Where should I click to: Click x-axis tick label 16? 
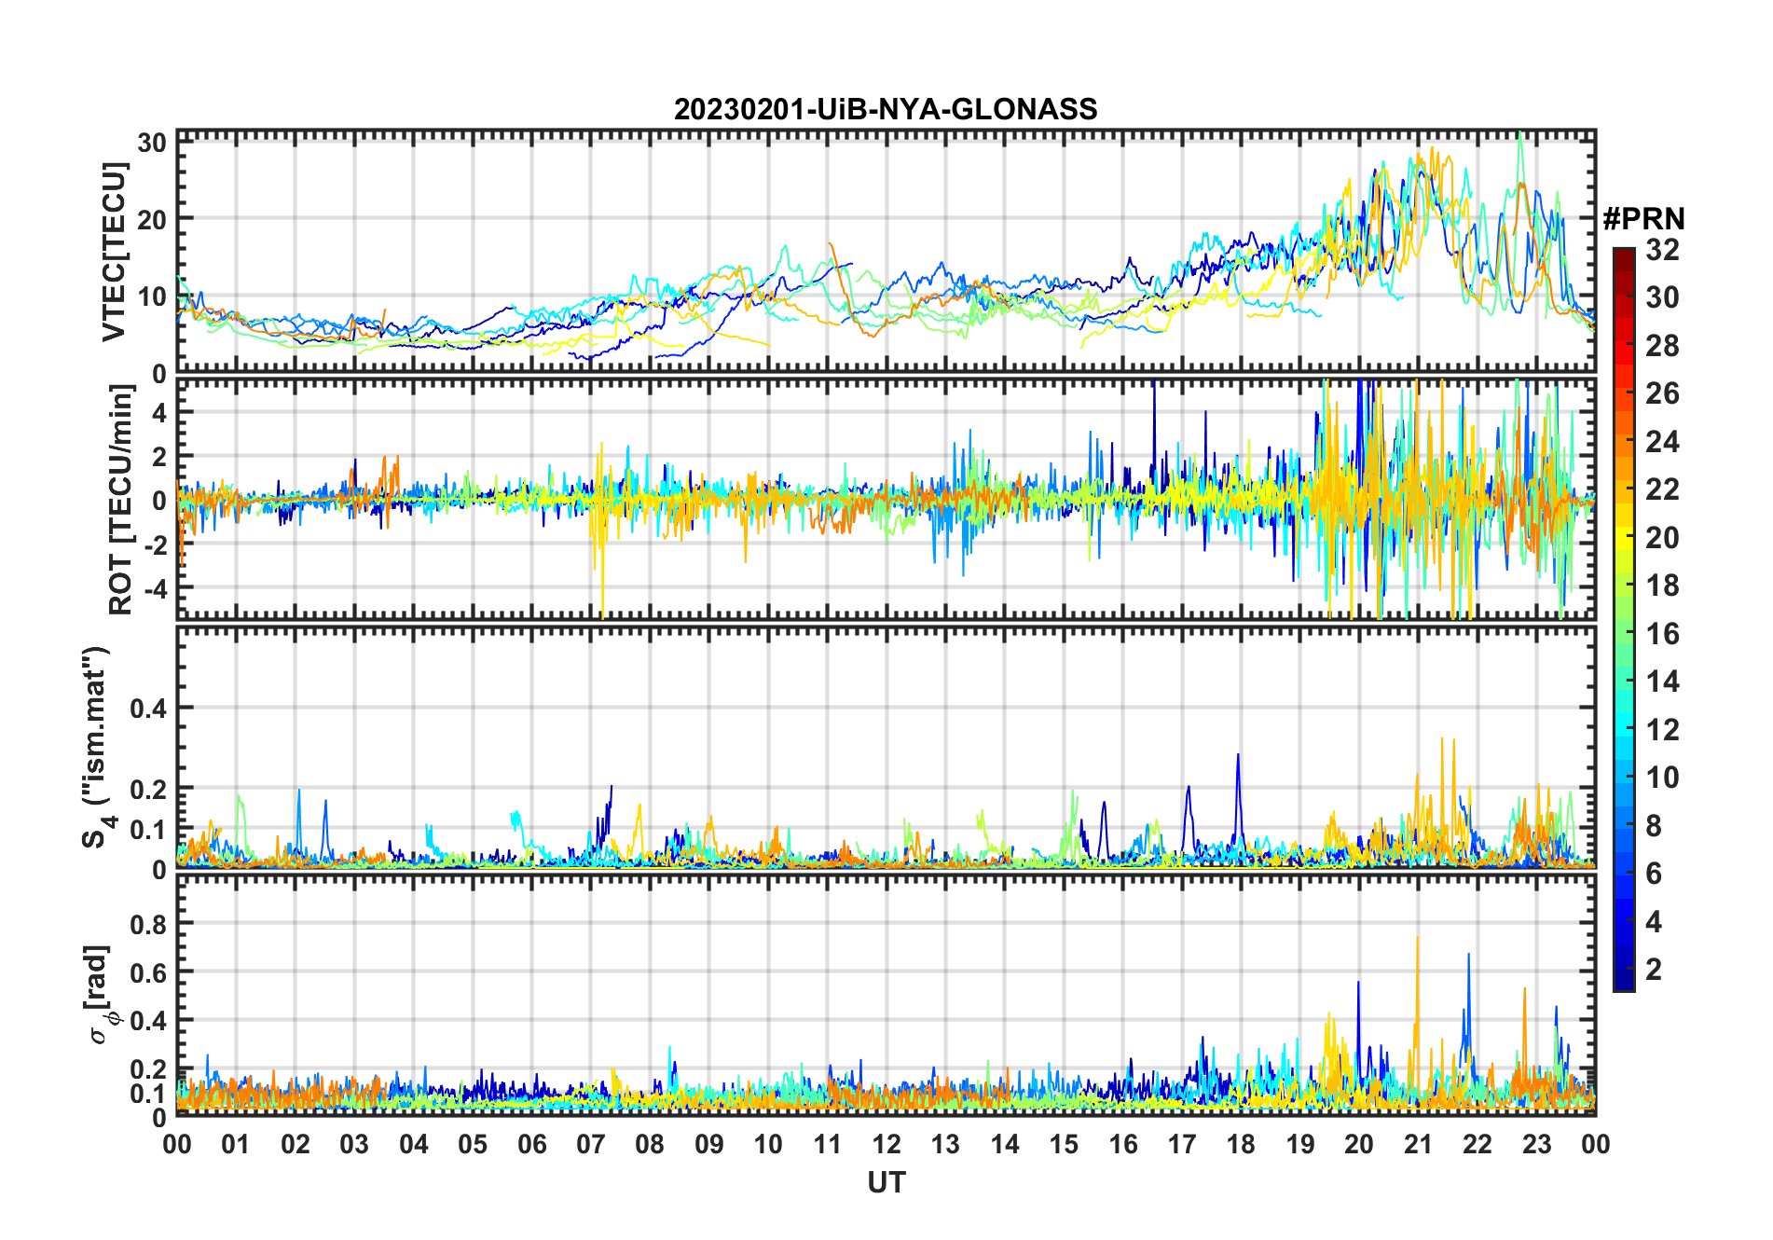point(1123,1144)
